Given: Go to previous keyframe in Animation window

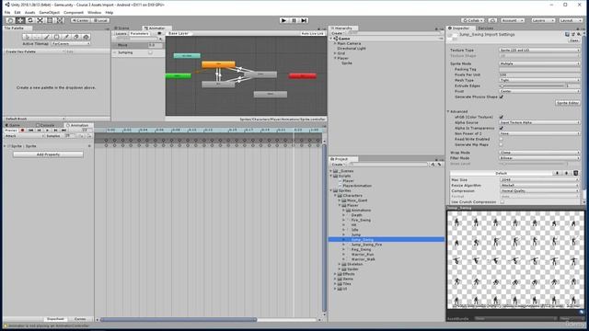Looking at the screenshot, I should [x=39, y=131].
